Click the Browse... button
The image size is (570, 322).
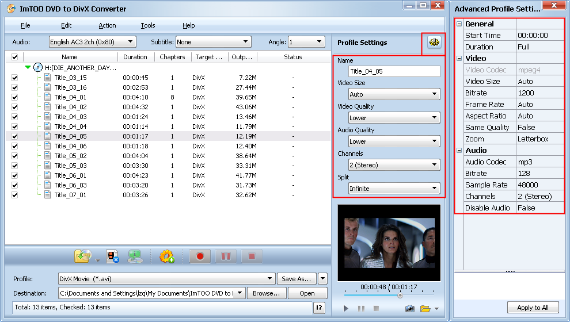point(267,293)
